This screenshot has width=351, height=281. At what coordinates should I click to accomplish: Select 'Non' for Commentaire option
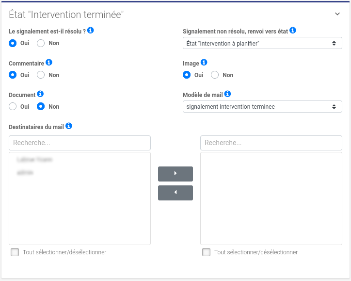point(41,75)
